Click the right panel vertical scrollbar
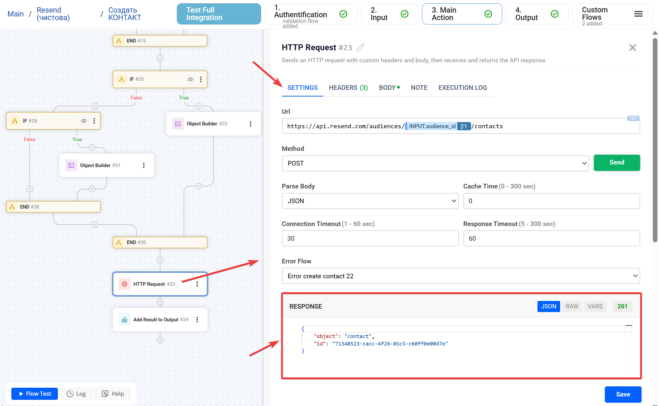 (655, 140)
